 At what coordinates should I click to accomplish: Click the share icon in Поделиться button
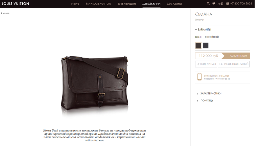tap(198, 64)
